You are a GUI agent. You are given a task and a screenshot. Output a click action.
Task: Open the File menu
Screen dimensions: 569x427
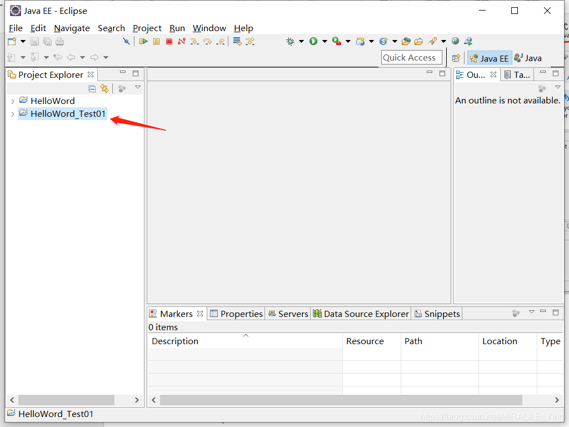16,28
